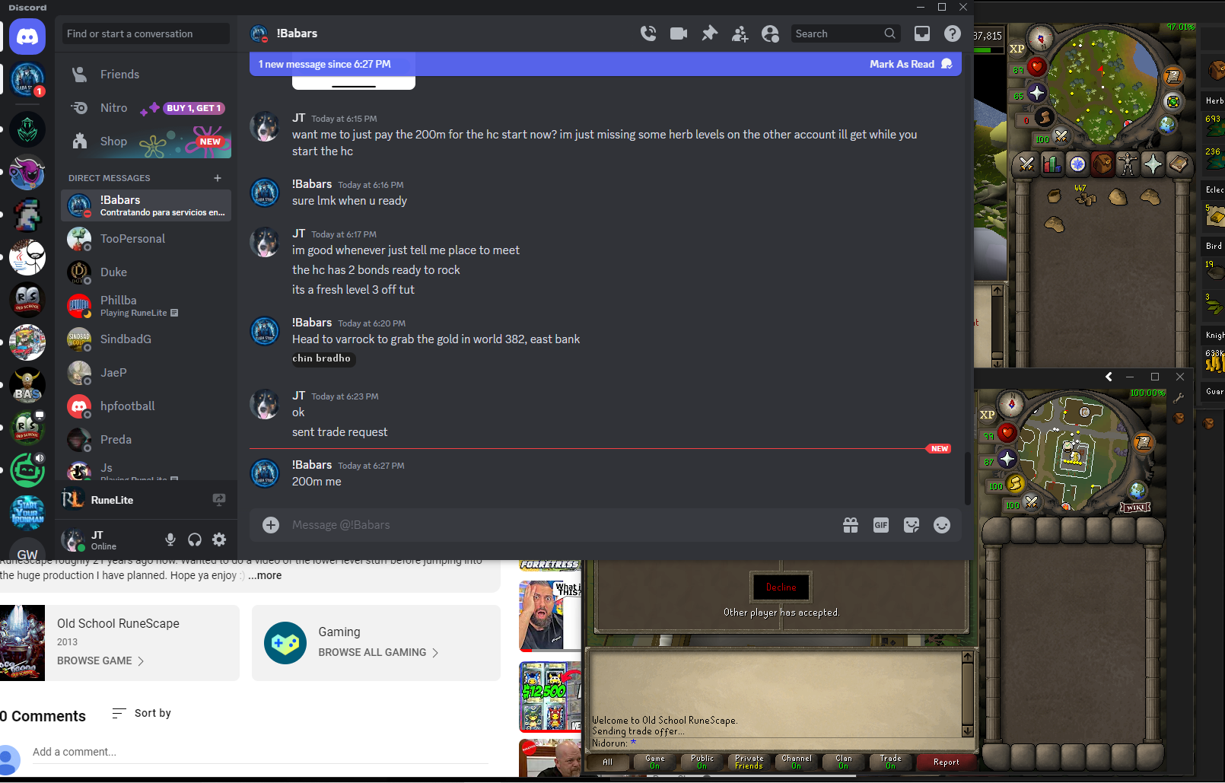Open the Sort by comments dropdown
This screenshot has height=783, width=1225.
[x=142, y=713]
